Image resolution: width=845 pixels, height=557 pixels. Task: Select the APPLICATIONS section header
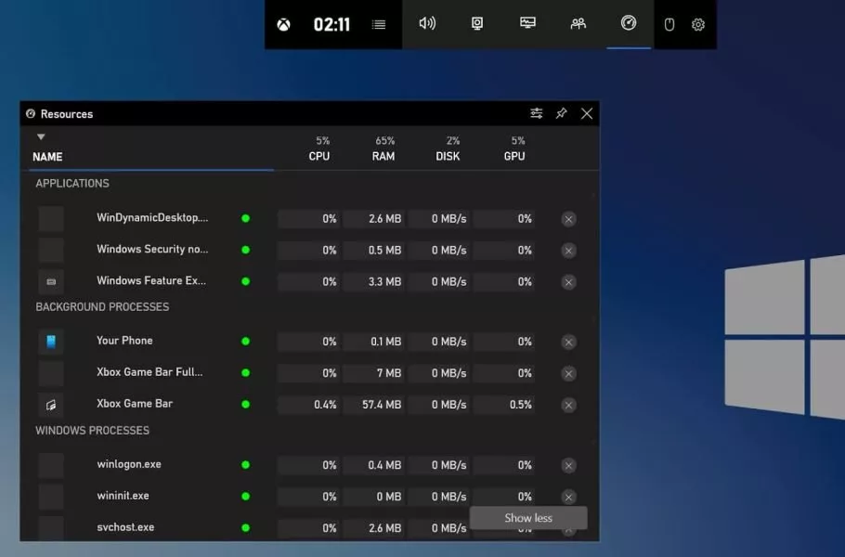pyautogui.click(x=72, y=183)
